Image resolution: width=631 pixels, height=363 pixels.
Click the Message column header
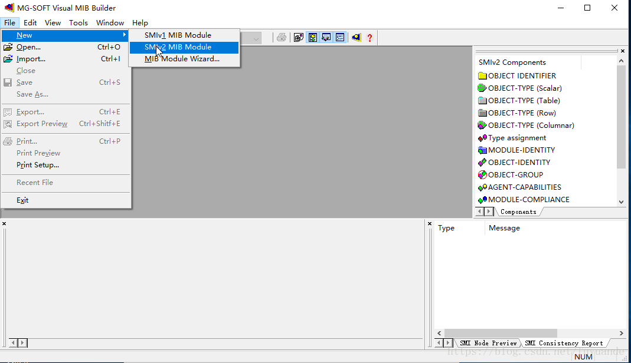pyautogui.click(x=556, y=228)
